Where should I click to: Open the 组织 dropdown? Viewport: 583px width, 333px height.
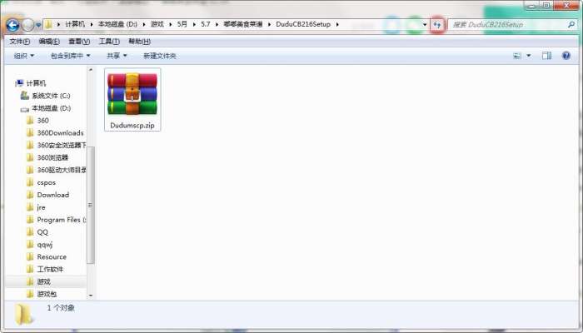[24, 56]
